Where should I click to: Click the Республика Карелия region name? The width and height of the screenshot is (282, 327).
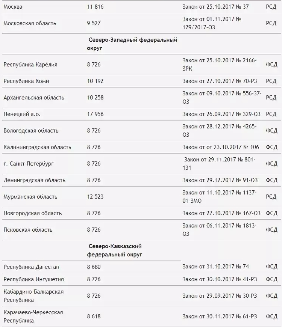click(30, 65)
